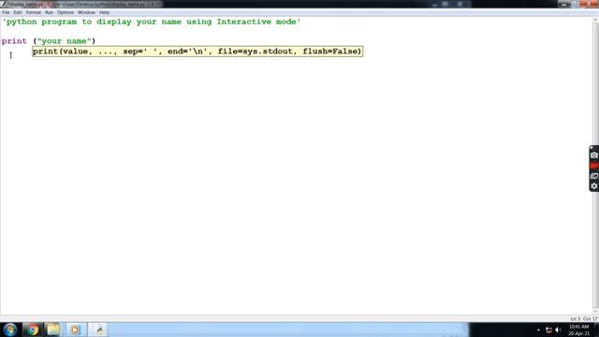The image size is (599, 337).
Task: Click the small arrow atop the recorder widget
Action: coord(592,148)
